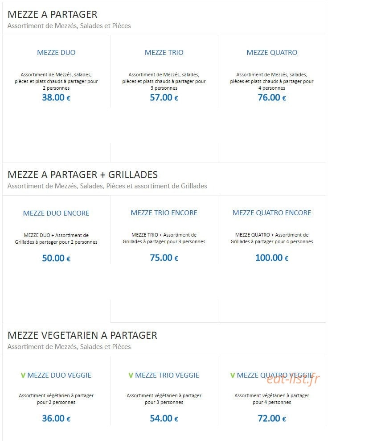Viewport: 385px width, 441px height.
Task: Click the 38.00 € price
Action: click(x=56, y=98)
